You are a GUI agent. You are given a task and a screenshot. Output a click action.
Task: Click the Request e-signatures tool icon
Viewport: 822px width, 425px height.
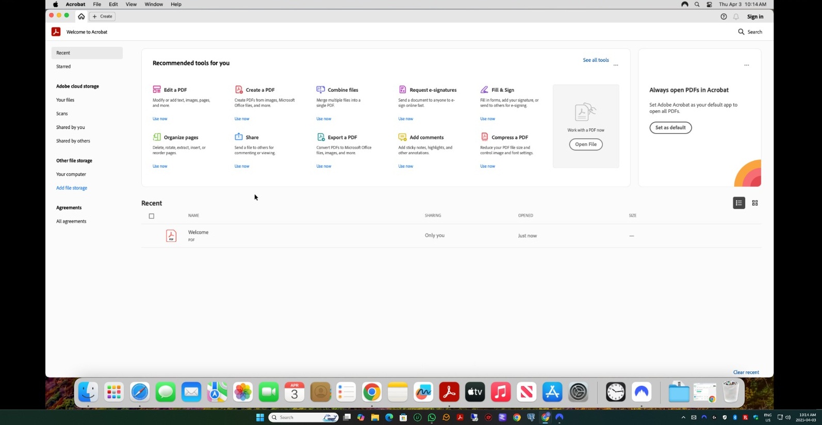click(403, 89)
